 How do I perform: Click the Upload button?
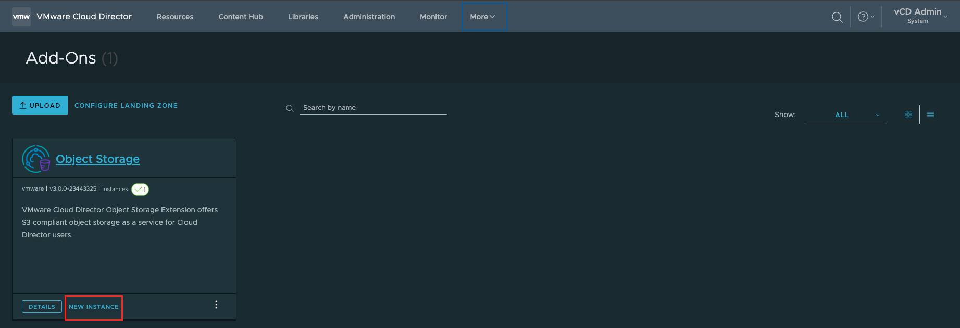tap(40, 105)
